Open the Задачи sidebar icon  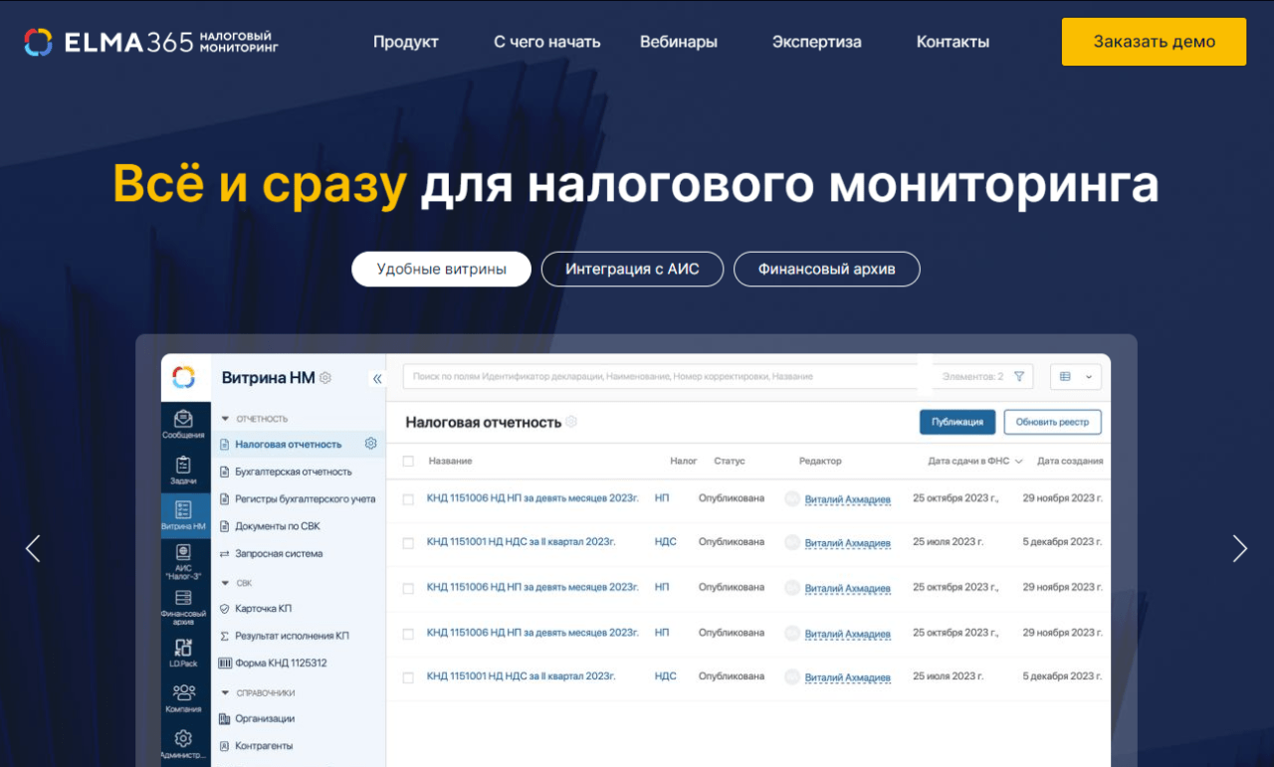coord(183,471)
